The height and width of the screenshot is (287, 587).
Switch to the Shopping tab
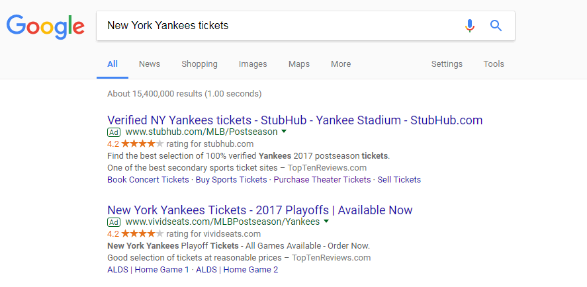click(x=200, y=64)
